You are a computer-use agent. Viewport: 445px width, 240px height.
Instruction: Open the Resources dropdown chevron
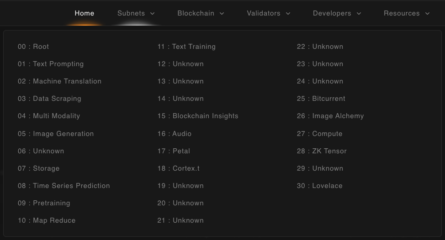[428, 14]
